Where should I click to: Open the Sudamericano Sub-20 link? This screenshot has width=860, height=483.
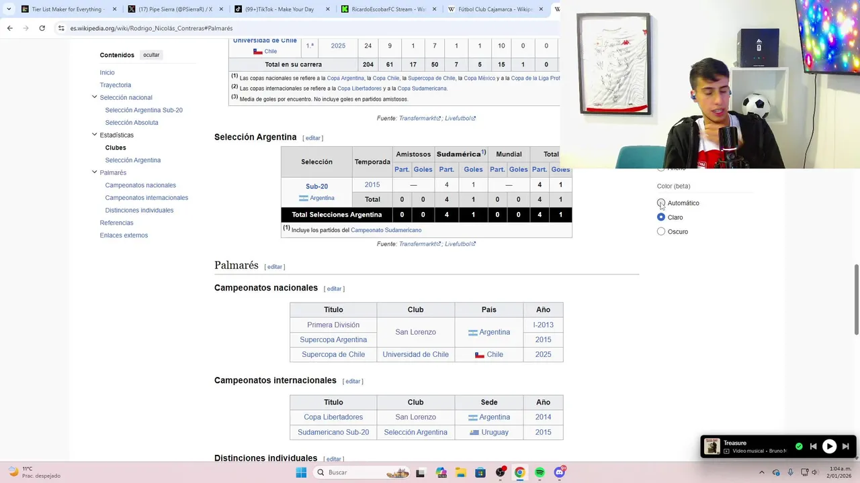[333, 432]
